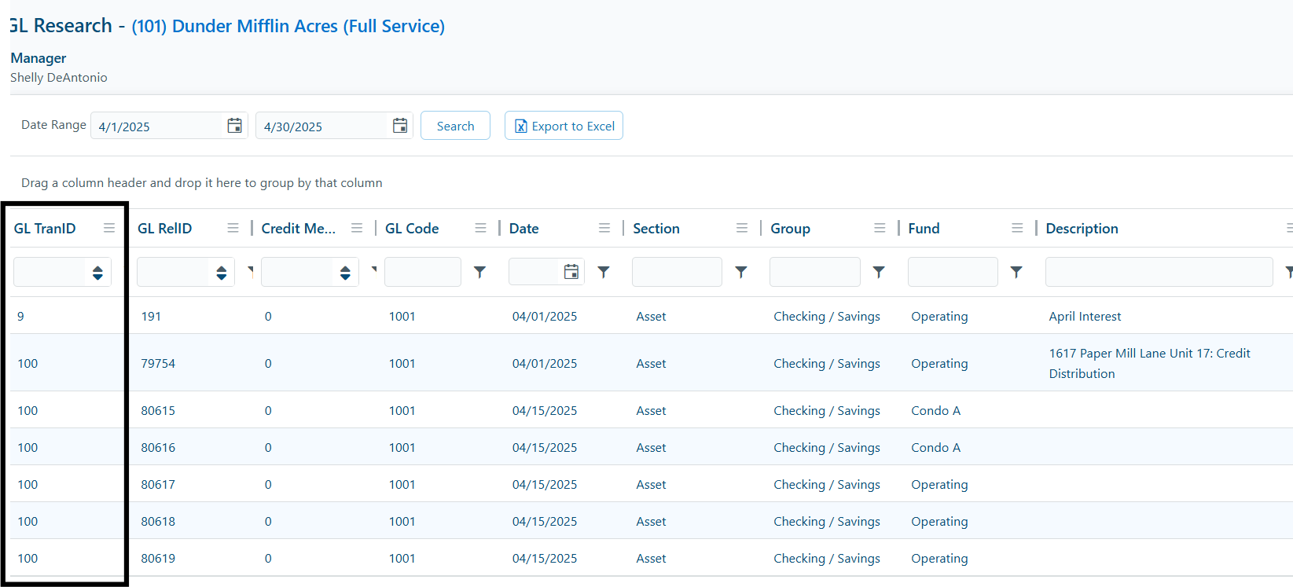Click the Section filter funnel icon
The image size is (1293, 587).
tap(741, 272)
